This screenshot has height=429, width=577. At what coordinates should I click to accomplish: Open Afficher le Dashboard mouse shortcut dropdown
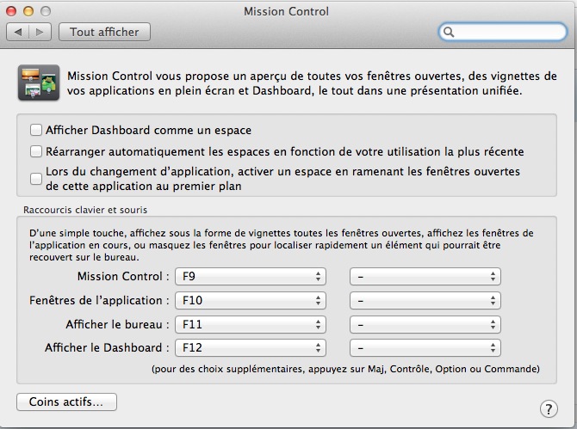425,348
